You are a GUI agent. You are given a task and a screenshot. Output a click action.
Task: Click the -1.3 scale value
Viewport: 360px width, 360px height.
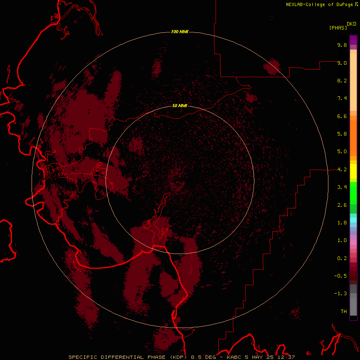pyautogui.click(x=340, y=294)
